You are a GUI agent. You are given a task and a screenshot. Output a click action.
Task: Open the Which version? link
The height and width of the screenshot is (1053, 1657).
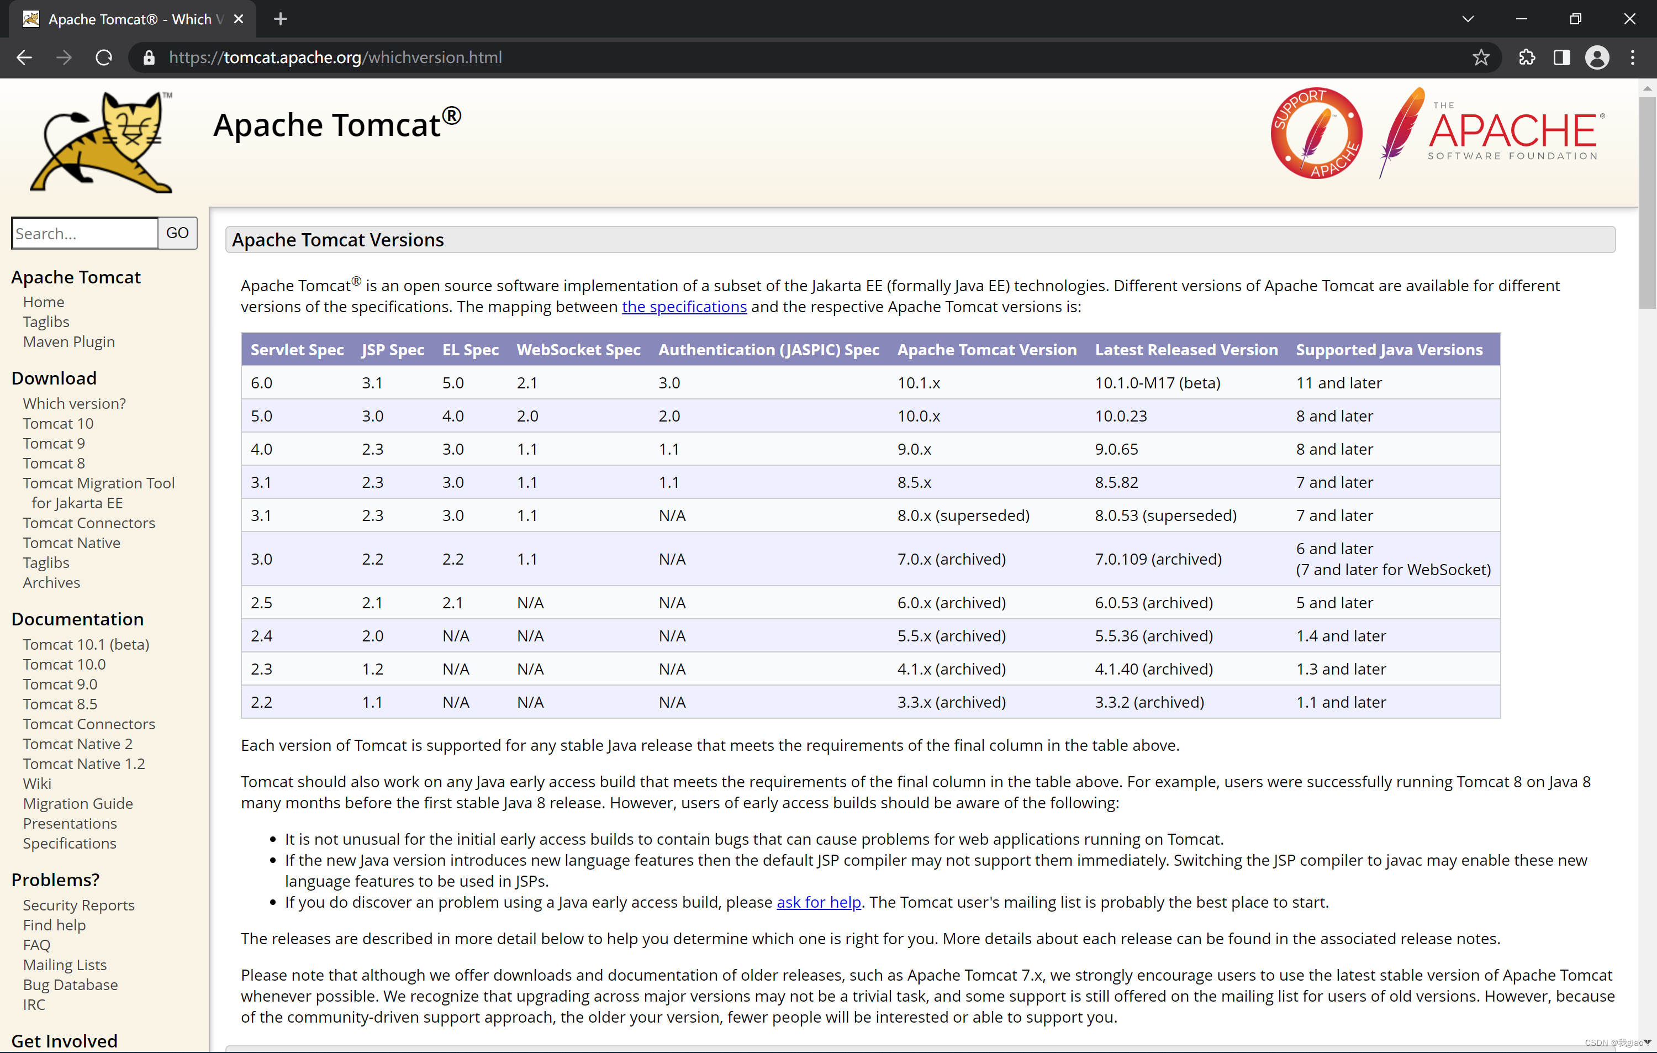75,404
